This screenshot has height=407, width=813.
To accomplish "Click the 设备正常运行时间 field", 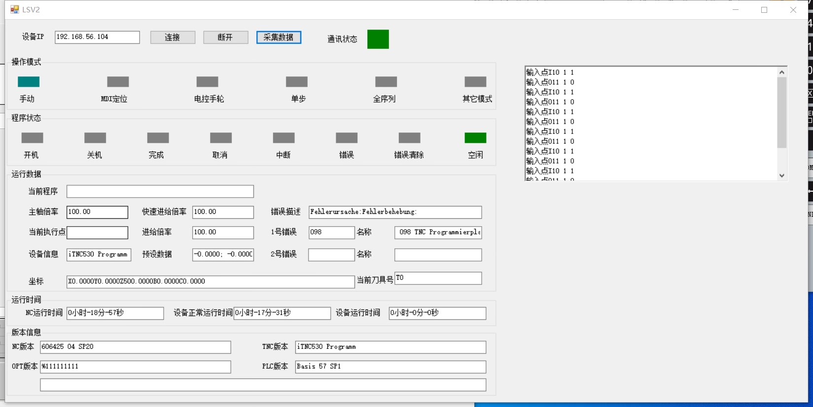I will [x=282, y=313].
